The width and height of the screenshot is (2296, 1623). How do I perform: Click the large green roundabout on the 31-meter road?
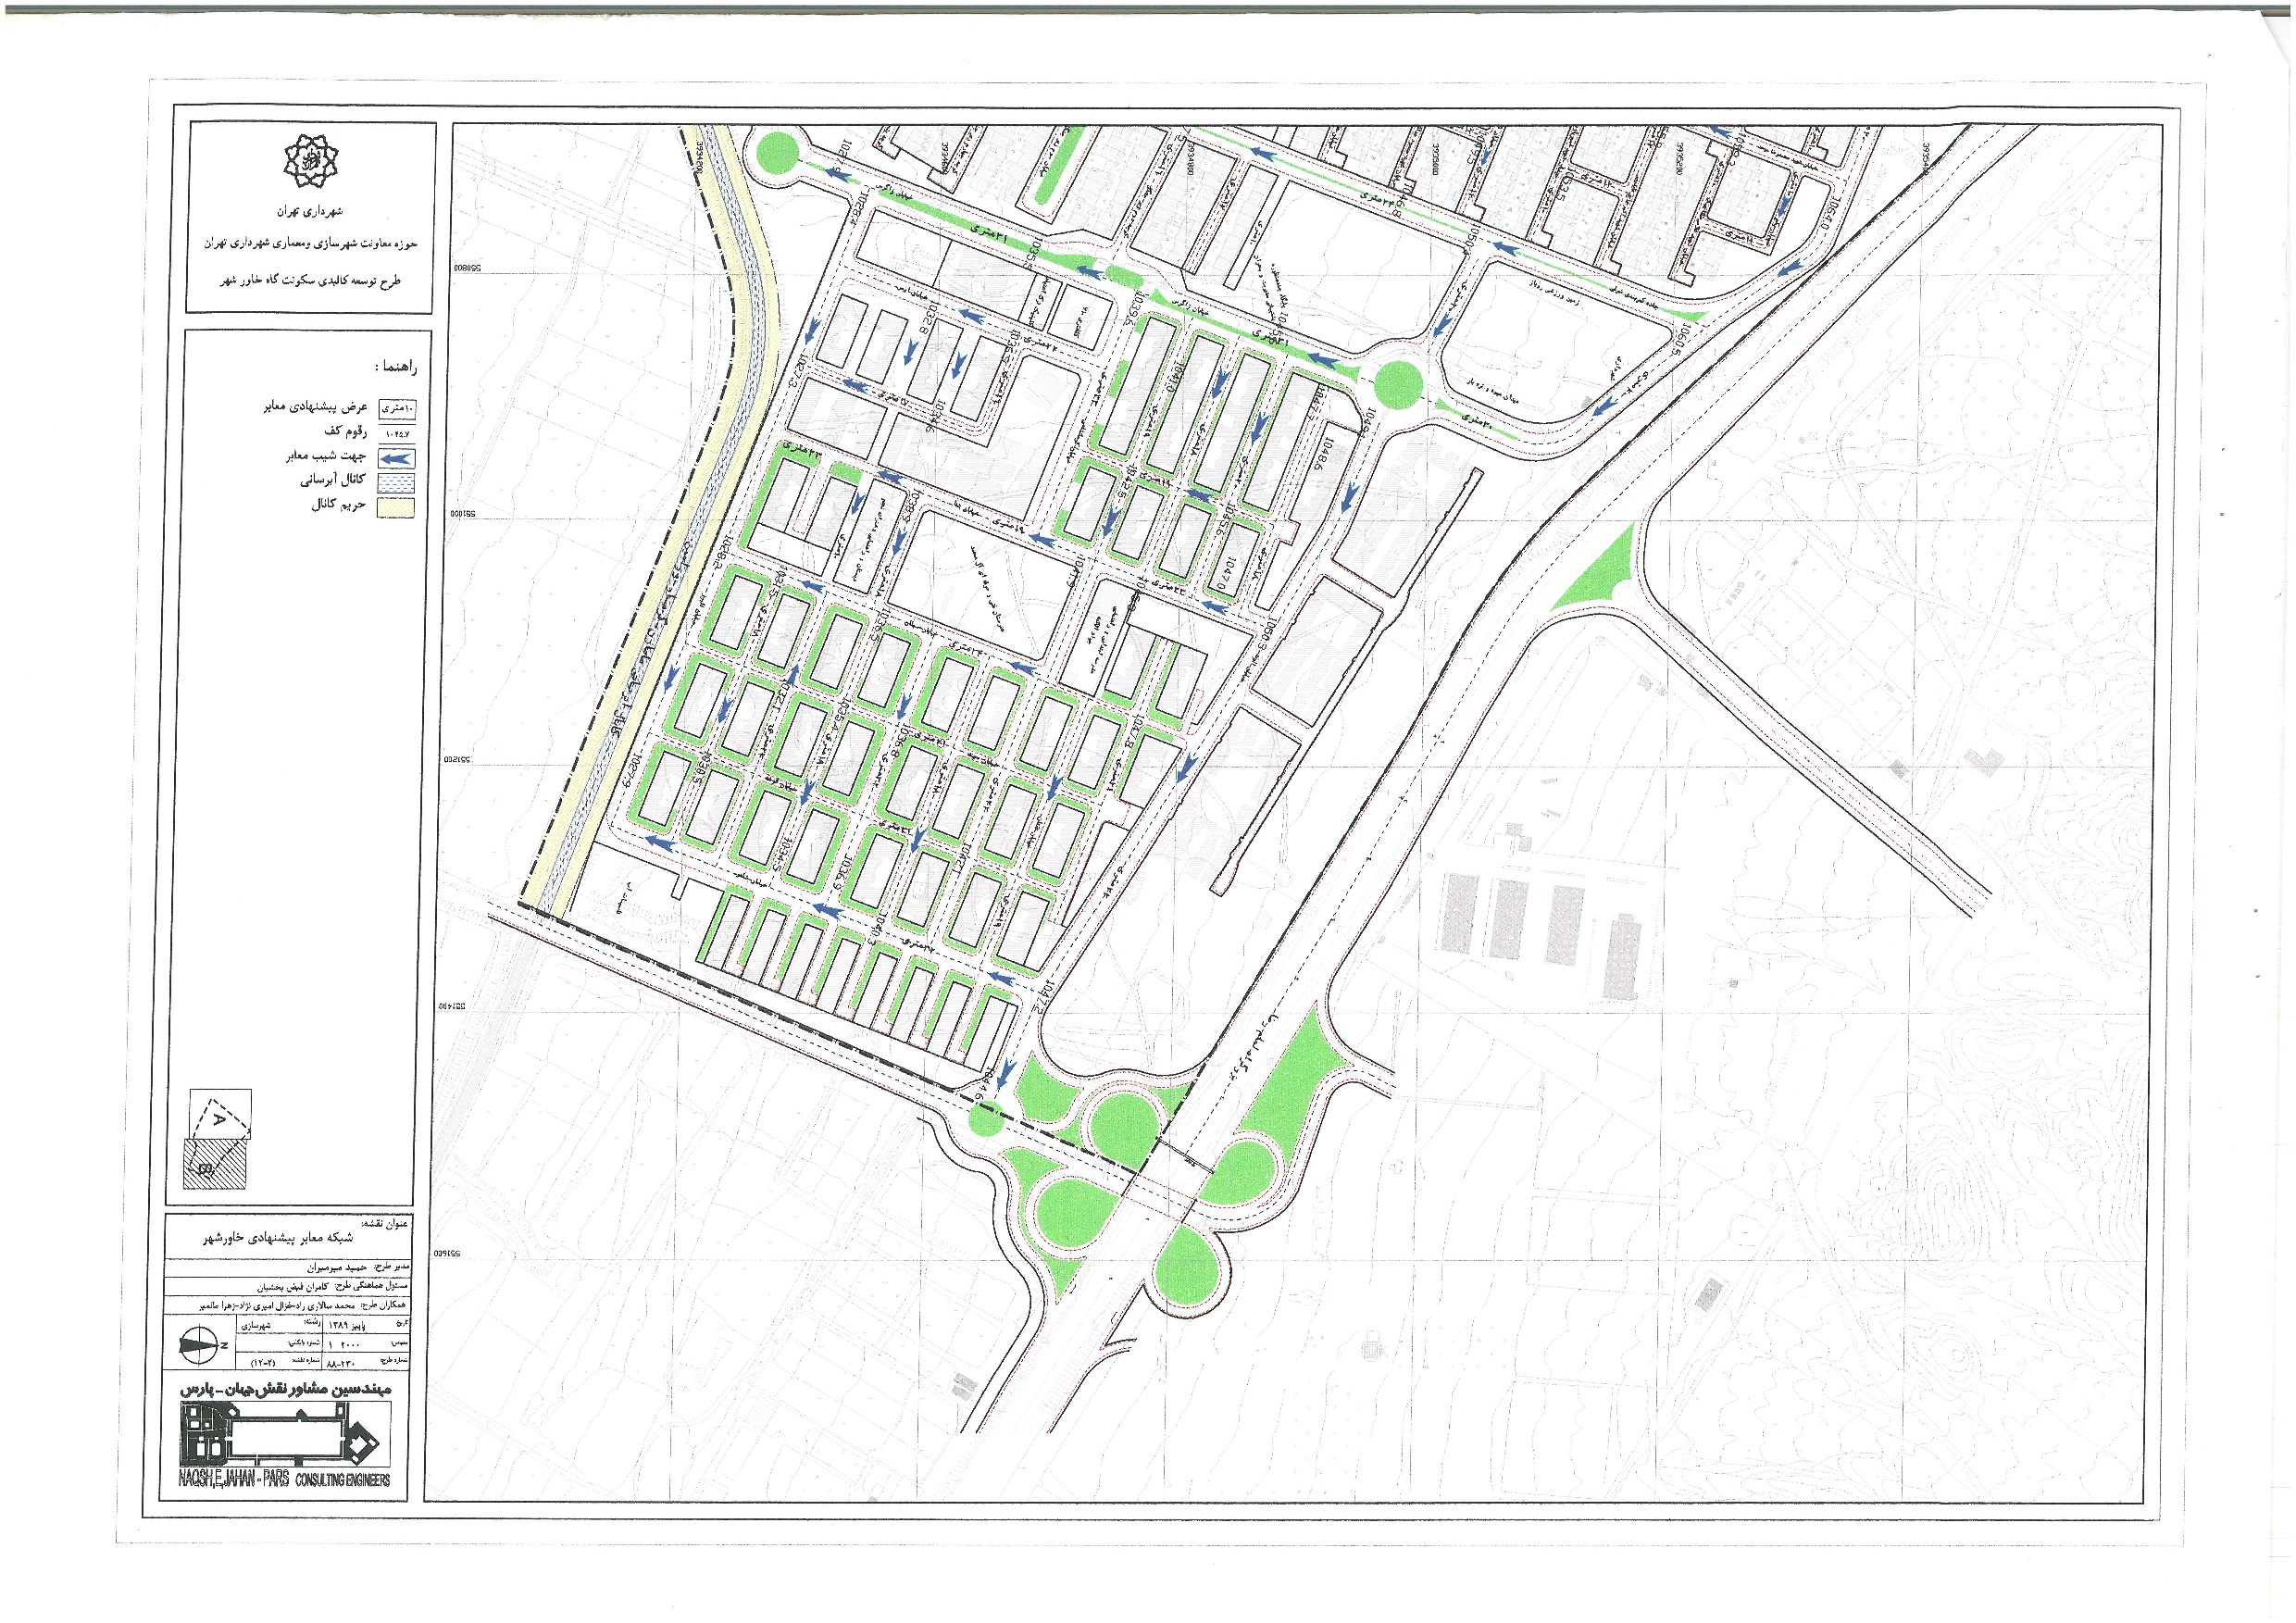pos(1398,384)
